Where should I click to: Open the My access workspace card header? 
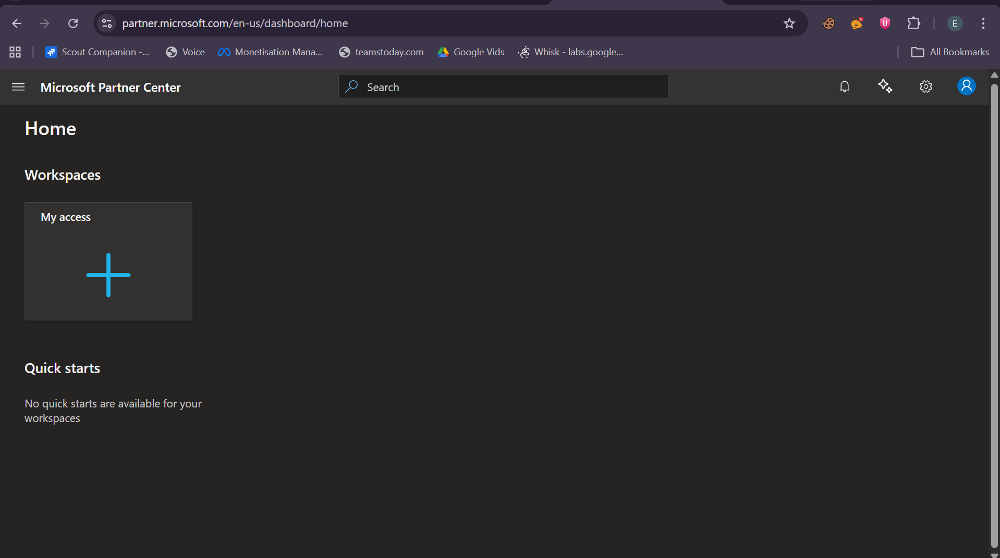click(x=108, y=217)
